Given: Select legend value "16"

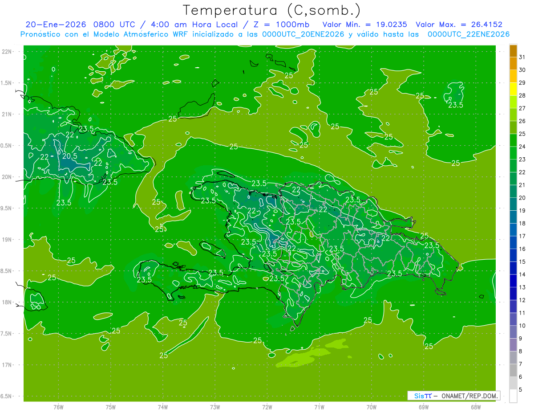Looking at the screenshot, I should (522, 249).
